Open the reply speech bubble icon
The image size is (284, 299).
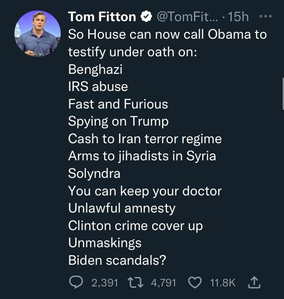[76, 282]
